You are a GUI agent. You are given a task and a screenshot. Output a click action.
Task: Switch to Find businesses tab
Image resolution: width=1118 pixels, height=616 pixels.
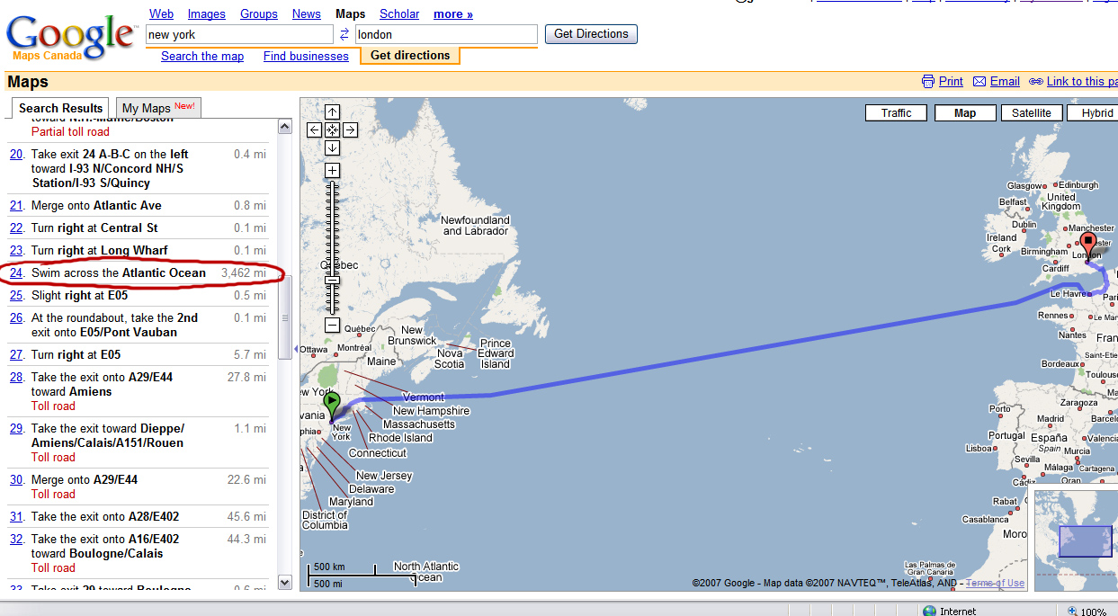point(306,56)
